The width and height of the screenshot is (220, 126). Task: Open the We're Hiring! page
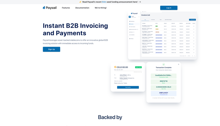point(101,8)
